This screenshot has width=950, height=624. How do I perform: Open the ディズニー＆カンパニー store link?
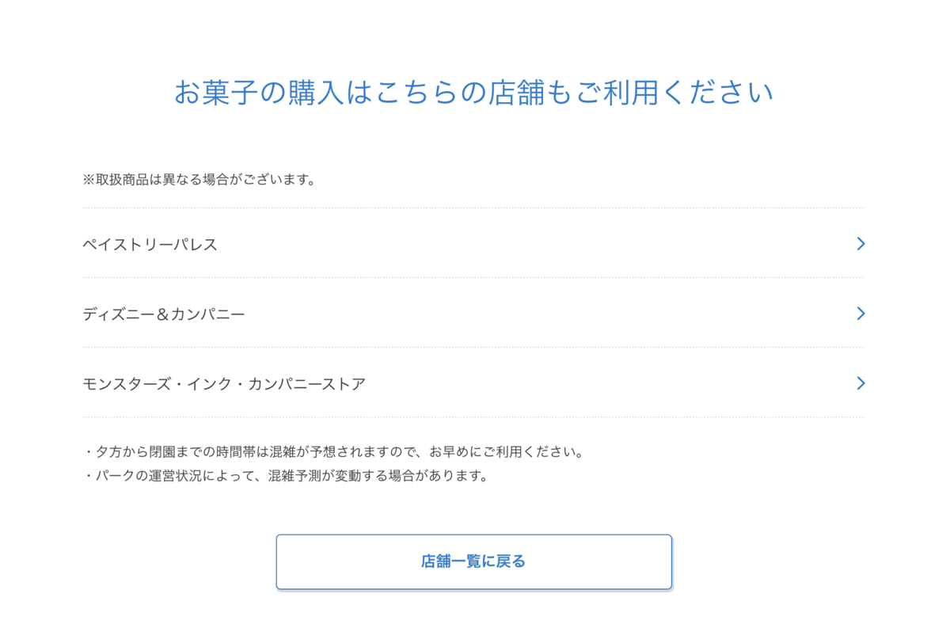(164, 314)
